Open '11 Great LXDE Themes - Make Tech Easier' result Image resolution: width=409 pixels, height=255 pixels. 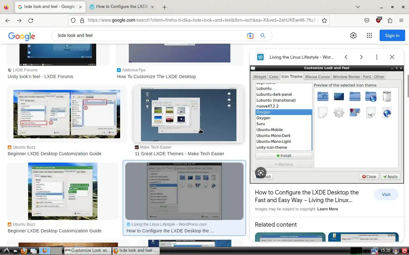tap(180, 154)
